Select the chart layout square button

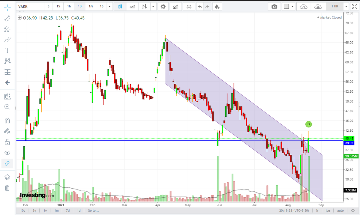point(286,6)
